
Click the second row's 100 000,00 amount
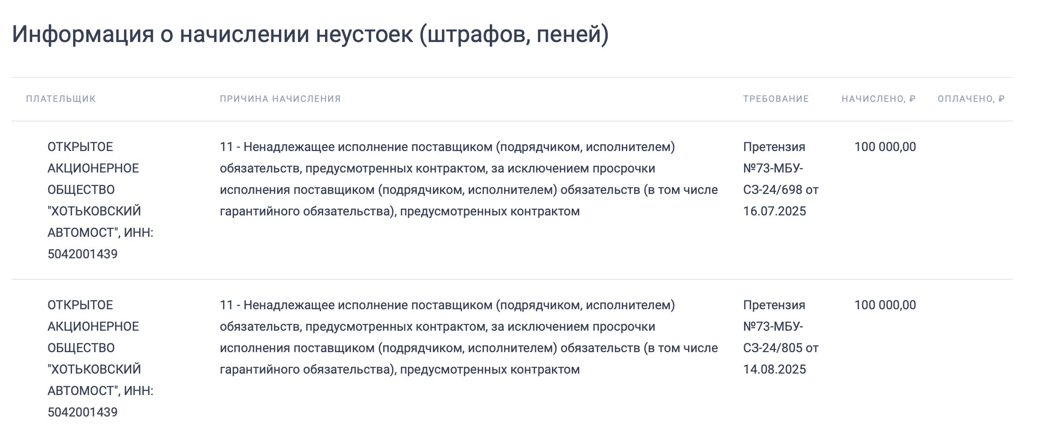tap(885, 305)
